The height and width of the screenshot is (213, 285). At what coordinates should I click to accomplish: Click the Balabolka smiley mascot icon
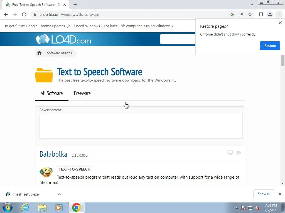coord(46,172)
